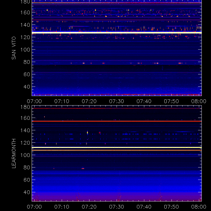Pick the 07:20 time label under San Vito plot
The image size is (211, 211).
[x=89, y=101]
